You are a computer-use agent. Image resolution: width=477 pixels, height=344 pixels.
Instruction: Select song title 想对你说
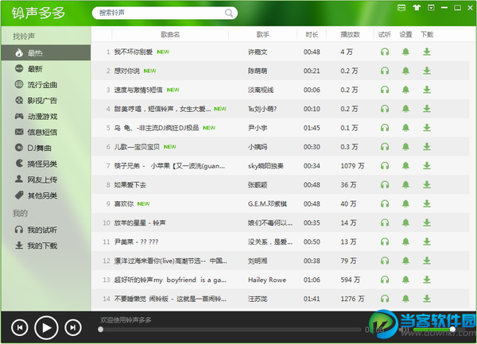[127, 71]
